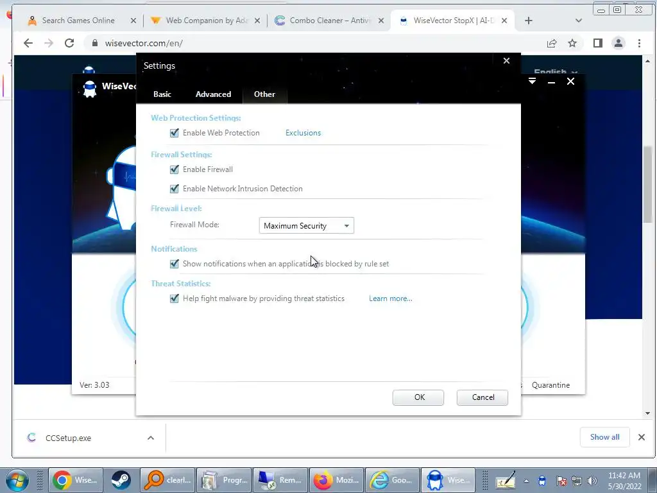Screen dimensions: 657x493
Task: Open the Remote taskbar item
Action: click(280, 480)
